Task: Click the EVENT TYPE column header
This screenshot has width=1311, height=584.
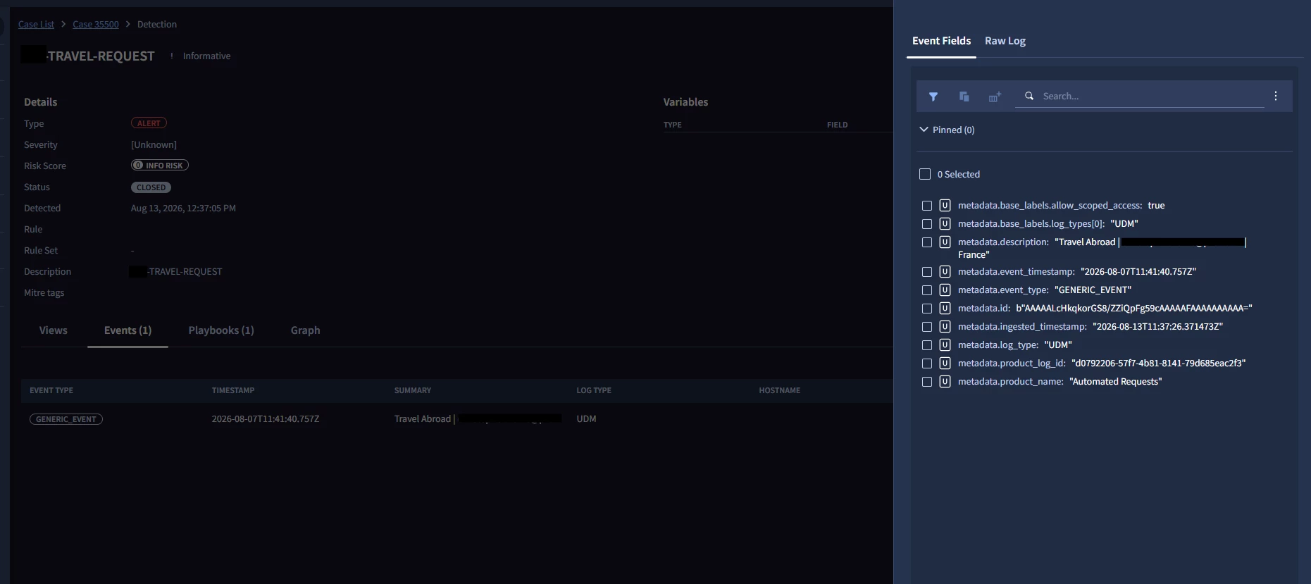Action: tap(51, 390)
